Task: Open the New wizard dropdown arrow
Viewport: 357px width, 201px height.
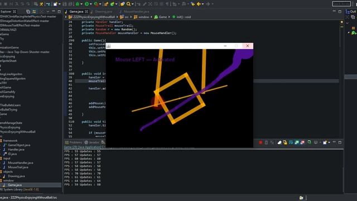Action: [60, 4]
